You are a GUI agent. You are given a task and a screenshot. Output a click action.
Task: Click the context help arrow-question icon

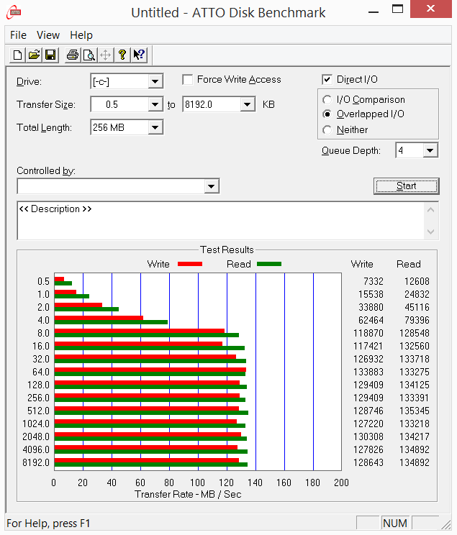click(139, 55)
